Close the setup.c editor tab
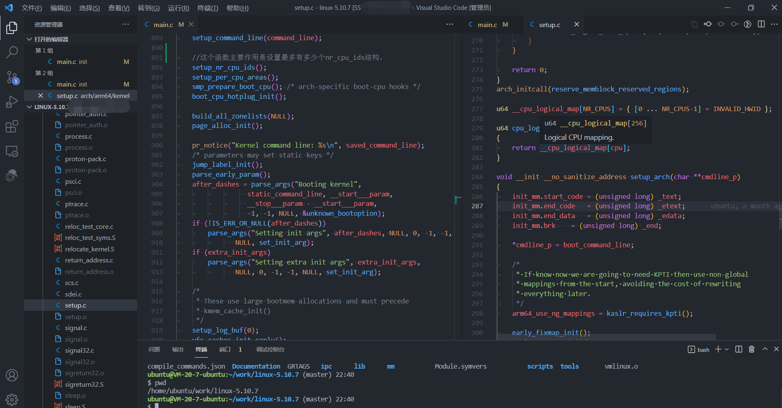The height and width of the screenshot is (408, 782). pos(577,24)
